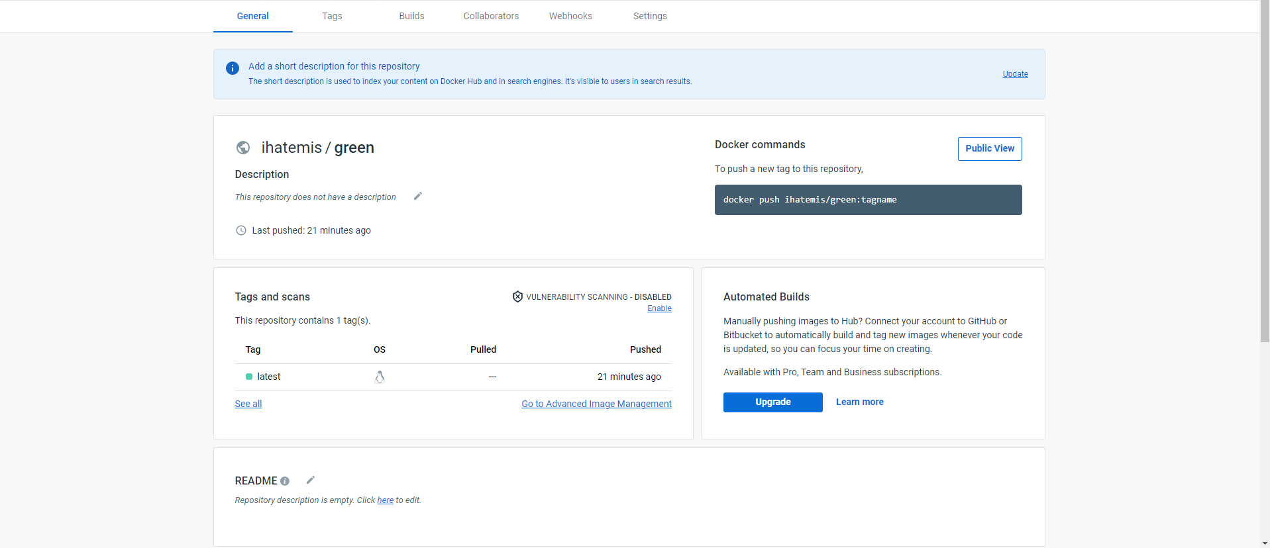Click the Docker commands heading
The height and width of the screenshot is (548, 1270).
(760, 144)
